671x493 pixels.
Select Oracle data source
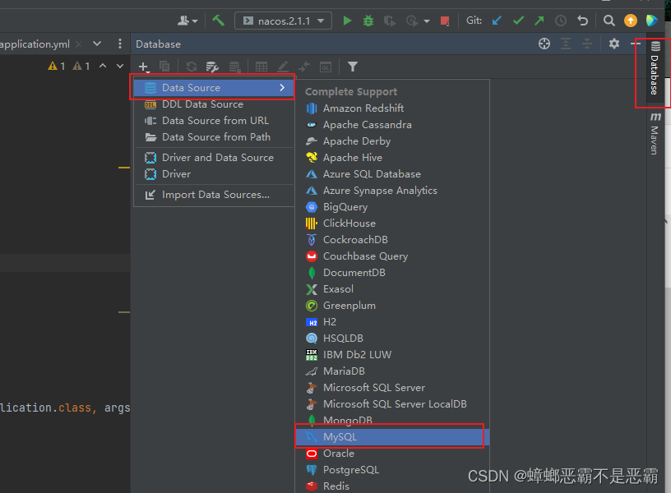pyautogui.click(x=392, y=454)
